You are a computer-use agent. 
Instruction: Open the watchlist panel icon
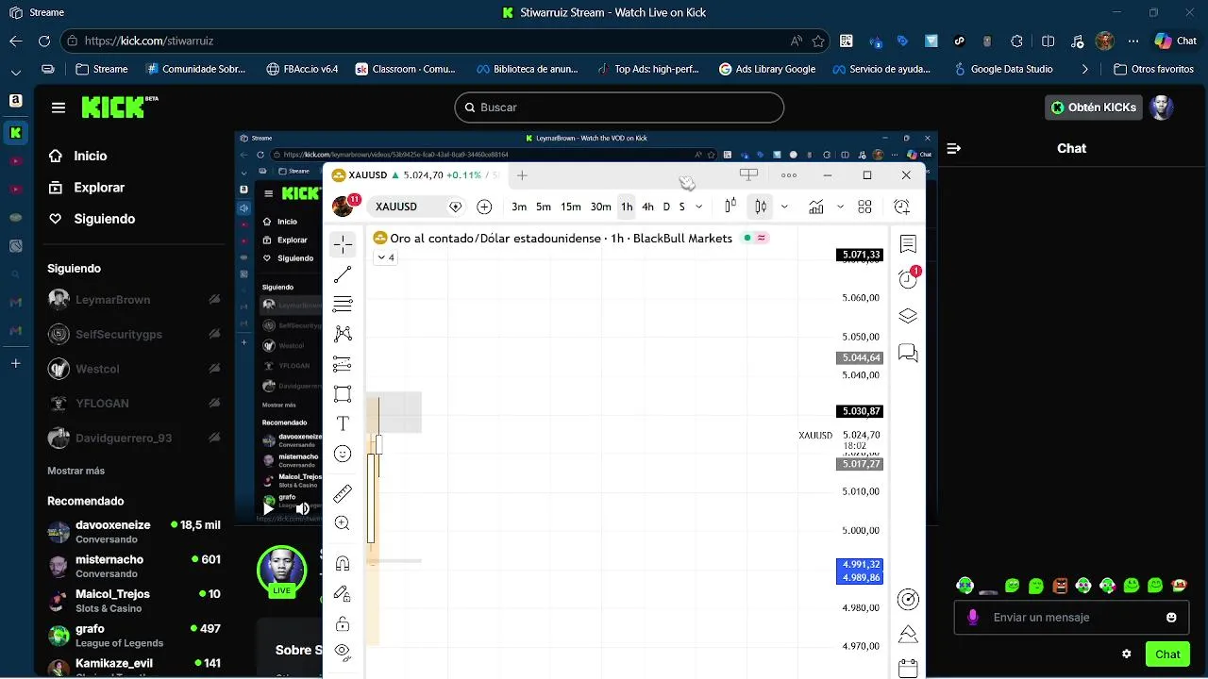point(908,244)
